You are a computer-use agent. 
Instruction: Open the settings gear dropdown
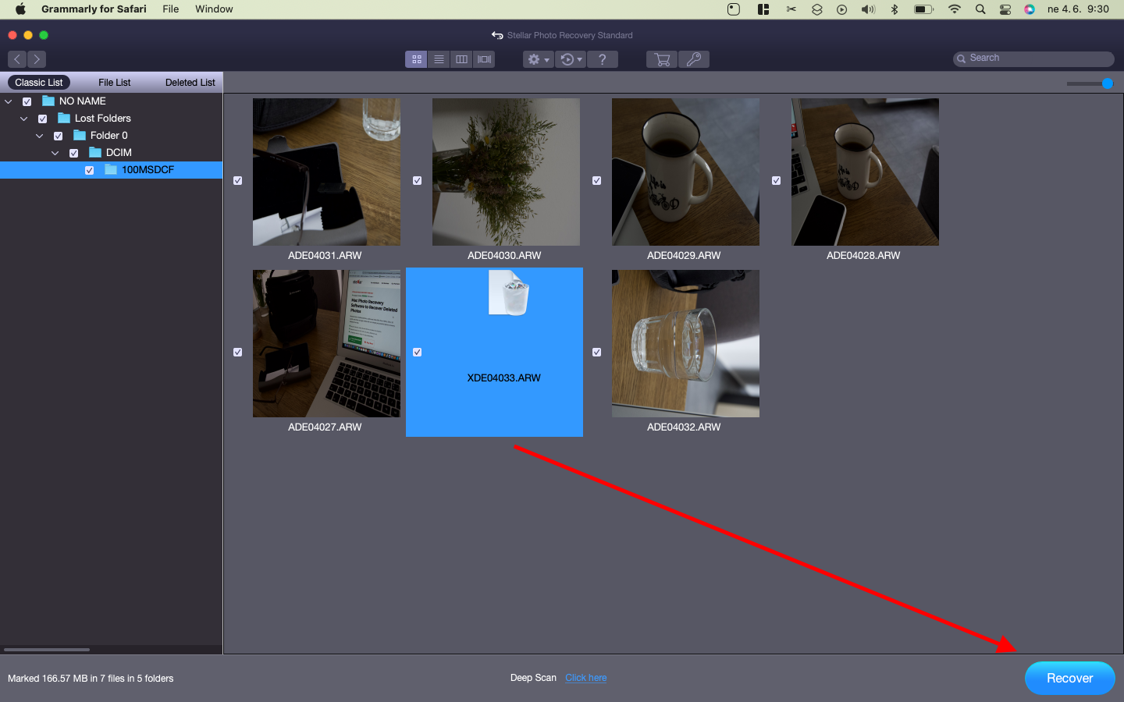(538, 59)
